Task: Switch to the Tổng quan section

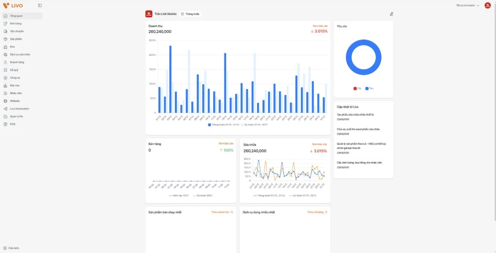Action: point(17,16)
